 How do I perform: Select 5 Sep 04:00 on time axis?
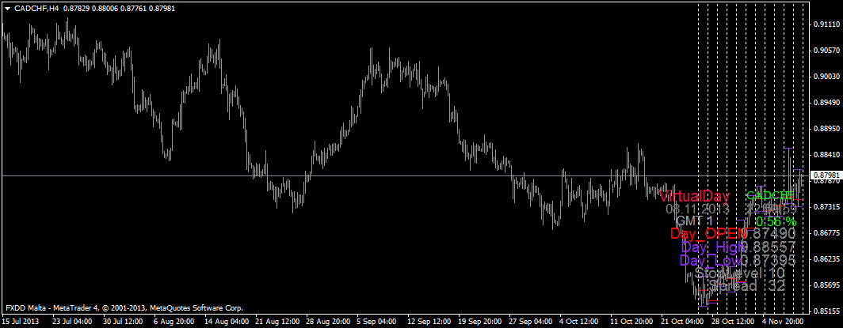pos(376,322)
